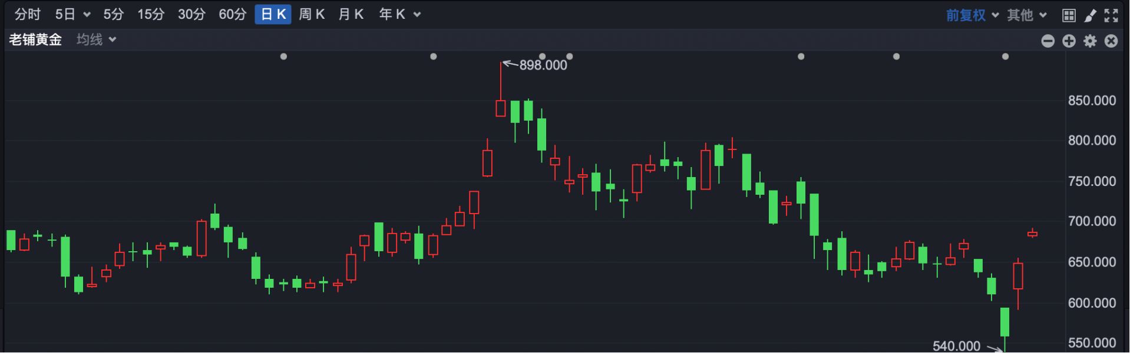This screenshot has height=353, width=1130.
Task: Open the 5日 period dropdown
Action: 72,15
